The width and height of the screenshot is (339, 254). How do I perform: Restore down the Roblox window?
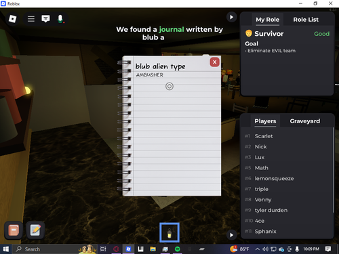[315, 3]
